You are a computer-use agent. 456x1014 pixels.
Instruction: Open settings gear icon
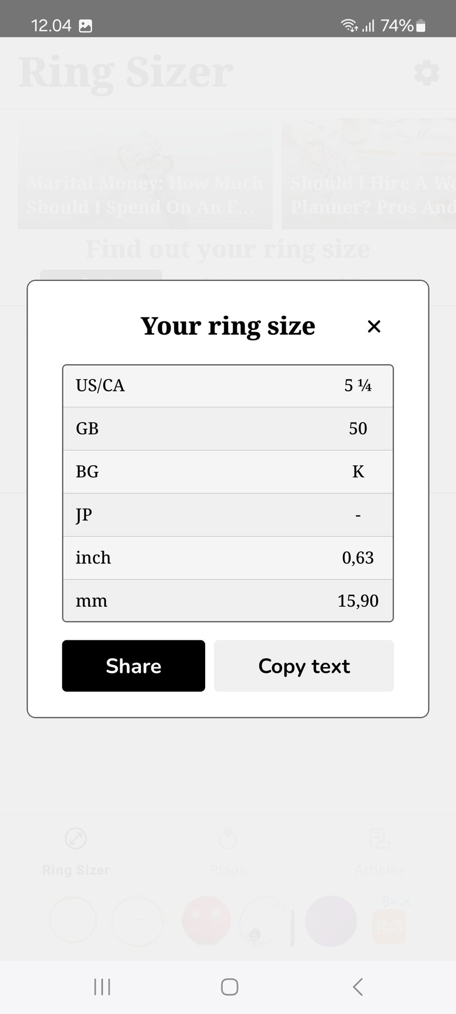point(427,73)
